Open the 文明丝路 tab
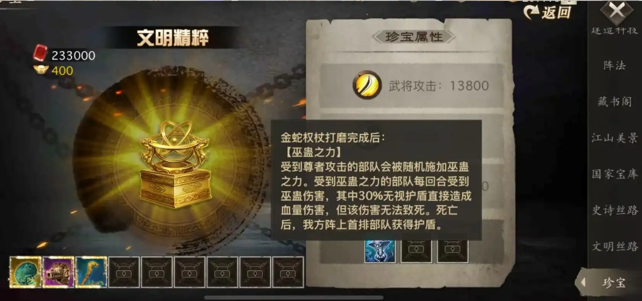 (x=615, y=246)
